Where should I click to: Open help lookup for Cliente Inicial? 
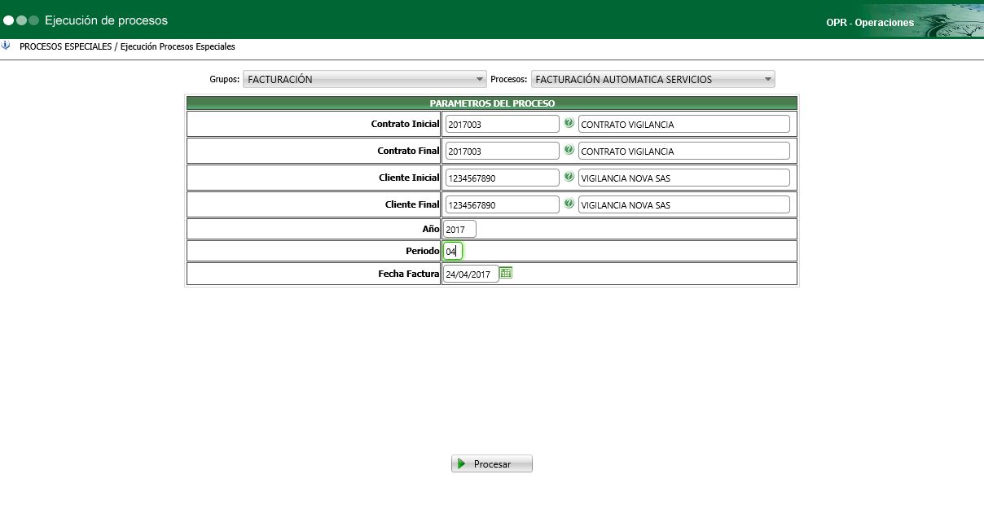click(569, 177)
